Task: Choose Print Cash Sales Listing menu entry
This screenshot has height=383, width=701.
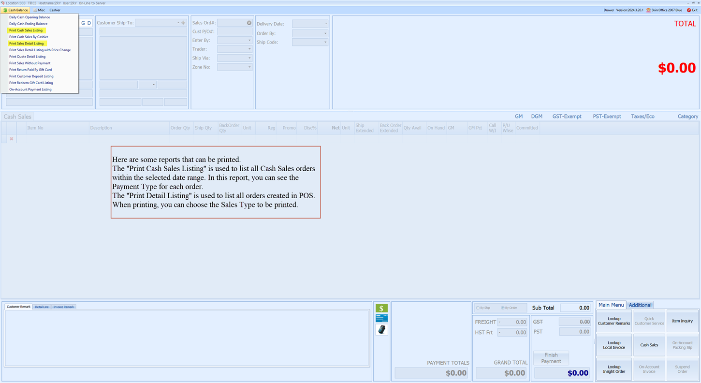Action: (26, 30)
